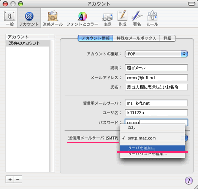Open the 一般 (General) preferences pane

tap(10, 19)
